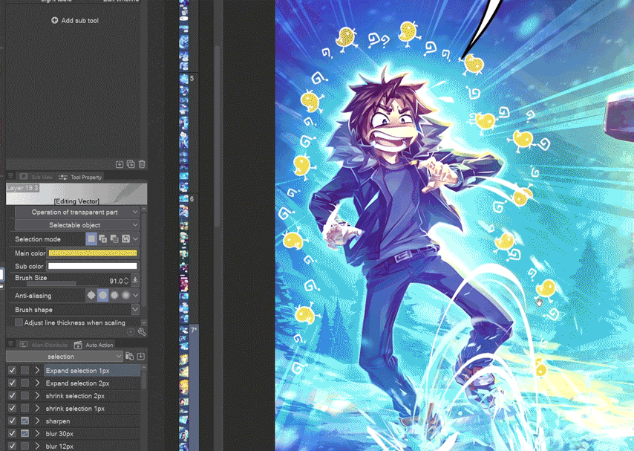Enable Adjust line thickness when scaling

pos(19,322)
